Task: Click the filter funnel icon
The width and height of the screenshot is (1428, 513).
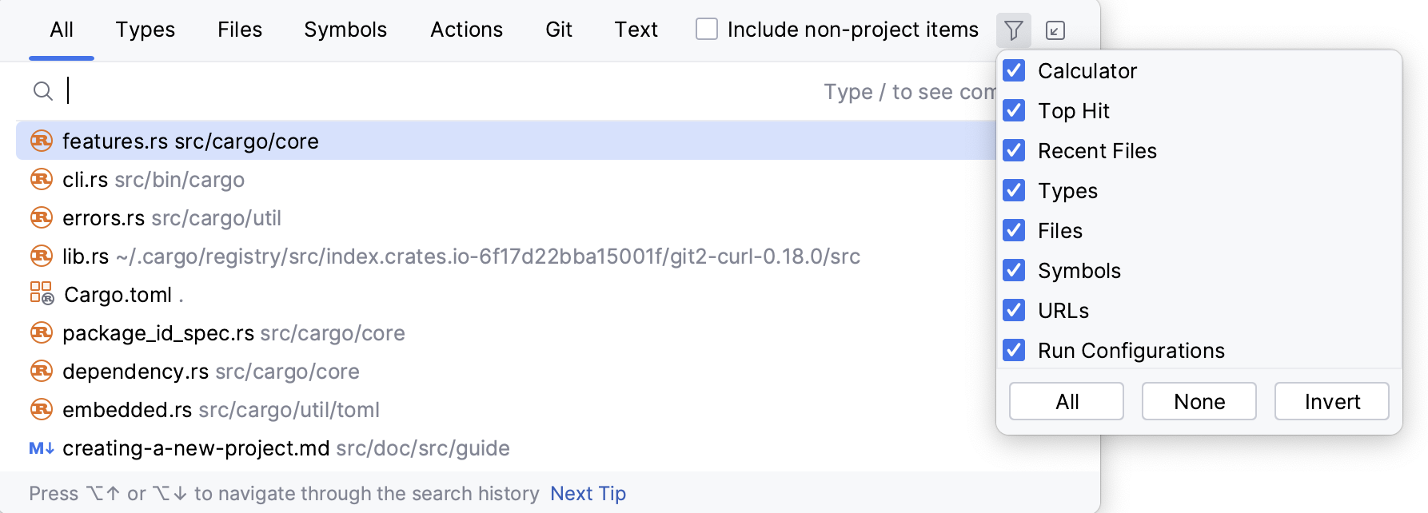Action: click(1013, 30)
